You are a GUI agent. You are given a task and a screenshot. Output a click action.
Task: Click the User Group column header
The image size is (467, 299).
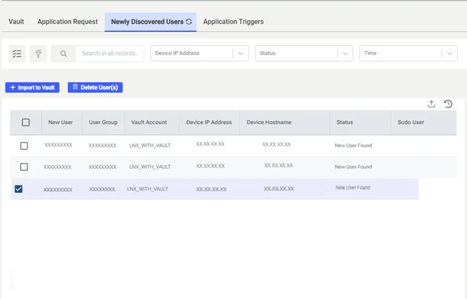[103, 122]
